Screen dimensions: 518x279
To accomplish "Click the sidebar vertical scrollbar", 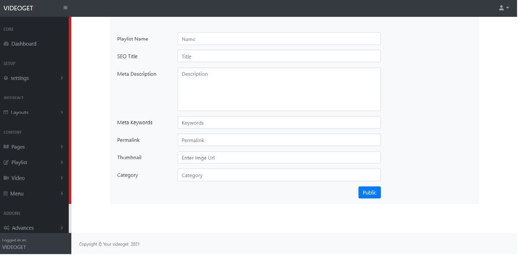I will 70,108.
